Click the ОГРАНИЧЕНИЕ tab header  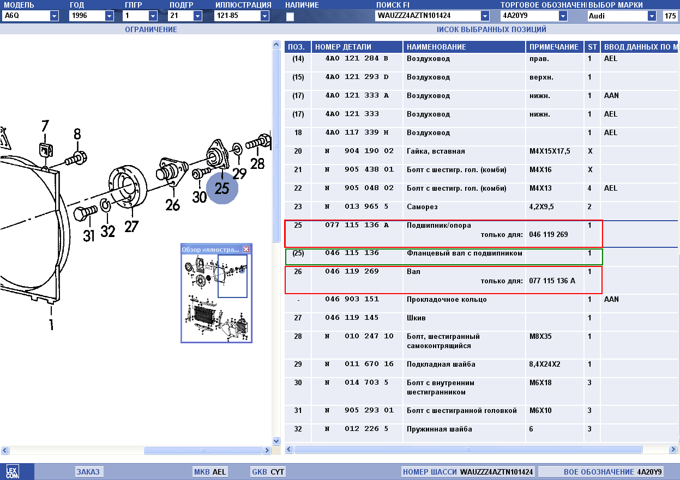tap(151, 29)
